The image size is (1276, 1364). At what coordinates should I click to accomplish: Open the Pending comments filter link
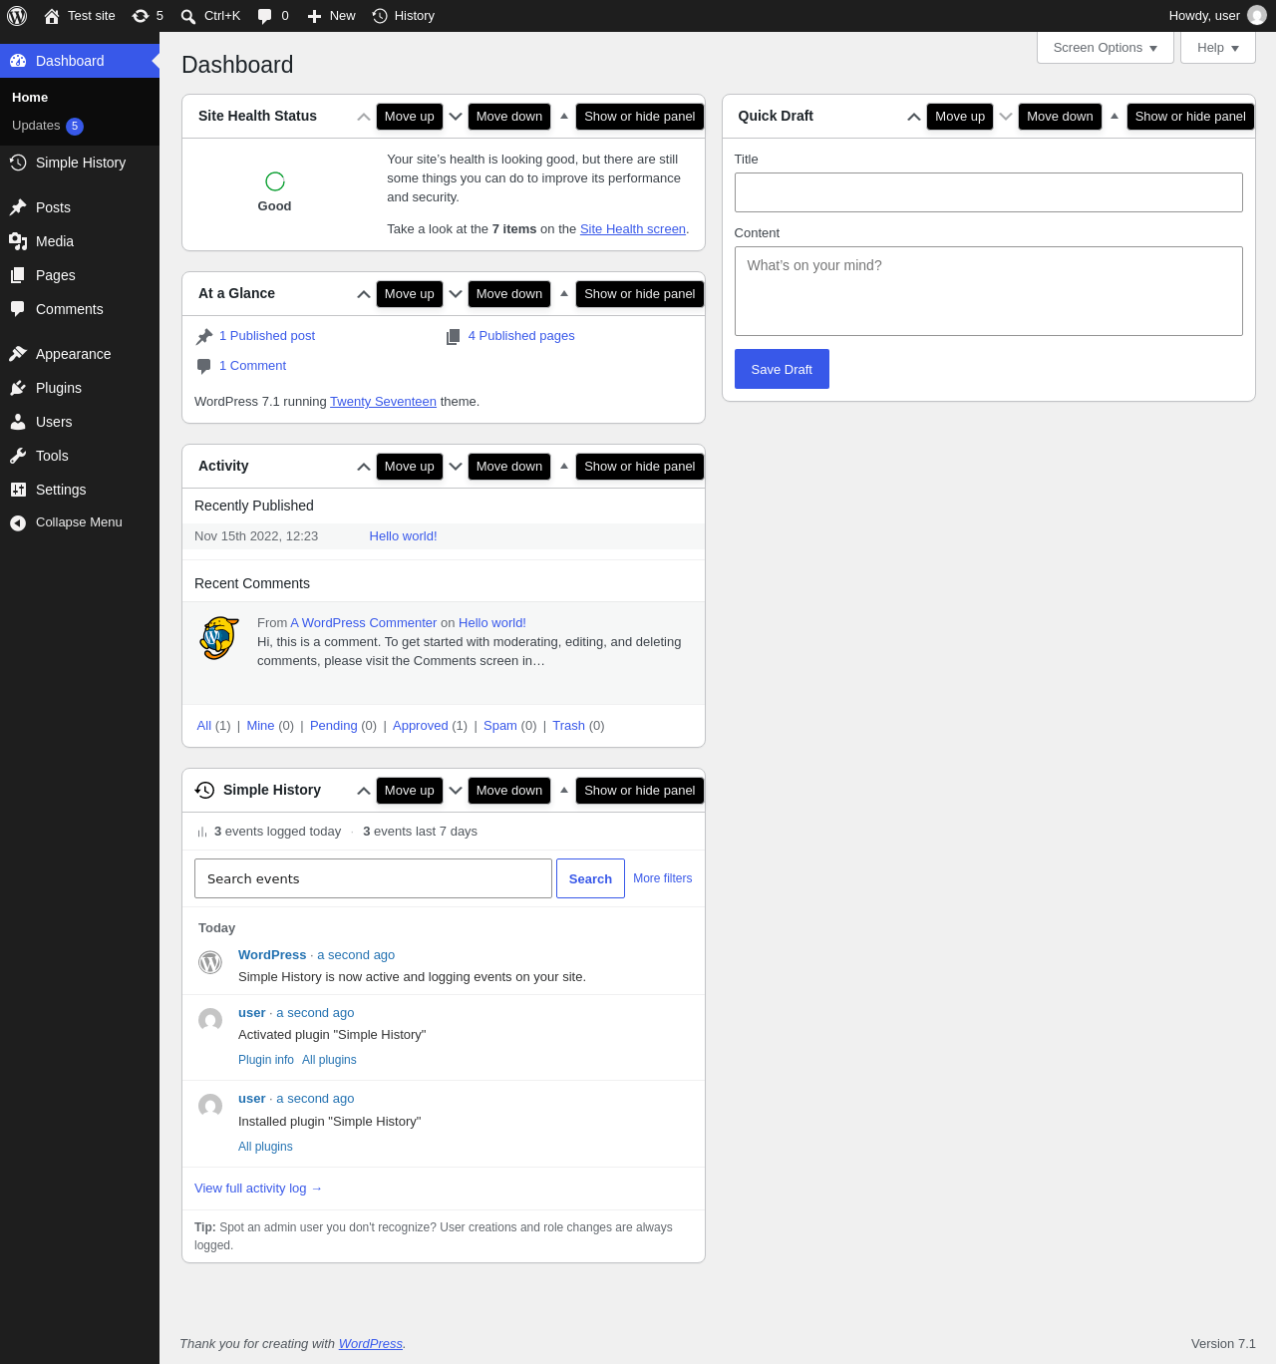[x=334, y=726]
